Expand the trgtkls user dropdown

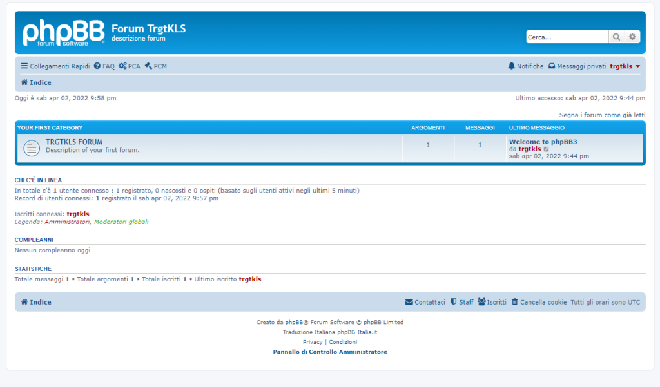point(625,66)
